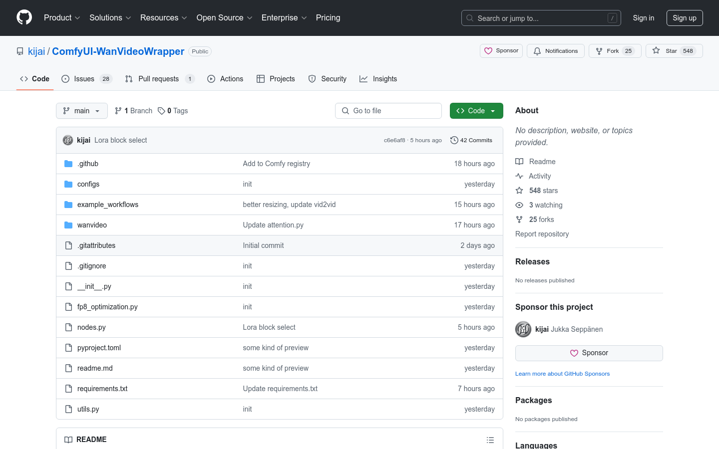Open the ComfyUI-WanVideoWrapper repository link
Screen dimensions: 719x449
click(118, 51)
